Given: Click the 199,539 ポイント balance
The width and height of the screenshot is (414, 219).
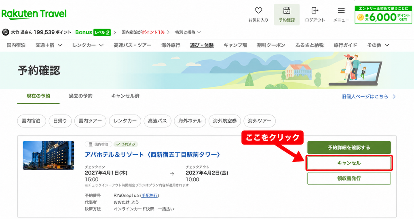Looking at the screenshot, I should pos(52,32).
